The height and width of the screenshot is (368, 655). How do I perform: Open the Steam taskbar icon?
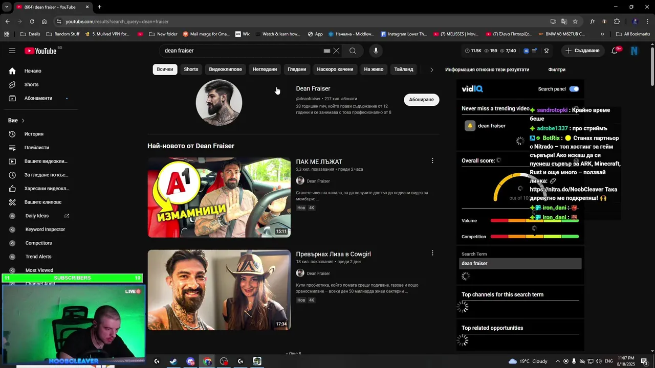[173, 361]
